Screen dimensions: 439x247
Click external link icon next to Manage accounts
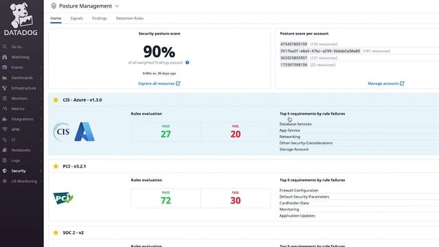pos(402,84)
